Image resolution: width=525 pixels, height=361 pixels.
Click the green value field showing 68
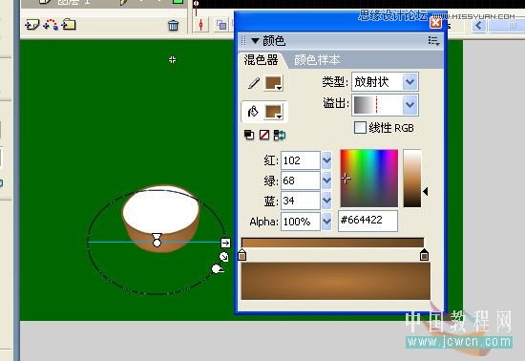click(x=301, y=180)
